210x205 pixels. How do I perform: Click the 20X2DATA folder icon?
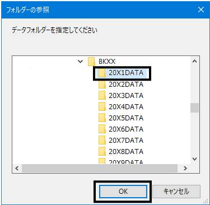pos(102,85)
